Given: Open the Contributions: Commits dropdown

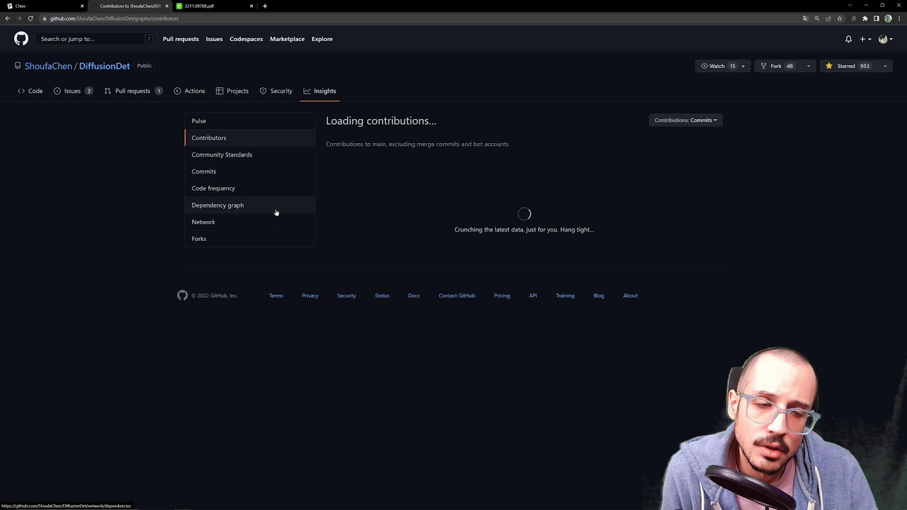Looking at the screenshot, I should coord(685,120).
